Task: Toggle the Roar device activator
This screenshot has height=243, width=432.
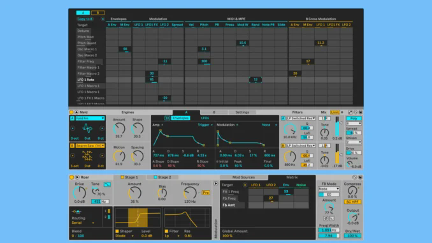Action: click(x=71, y=177)
